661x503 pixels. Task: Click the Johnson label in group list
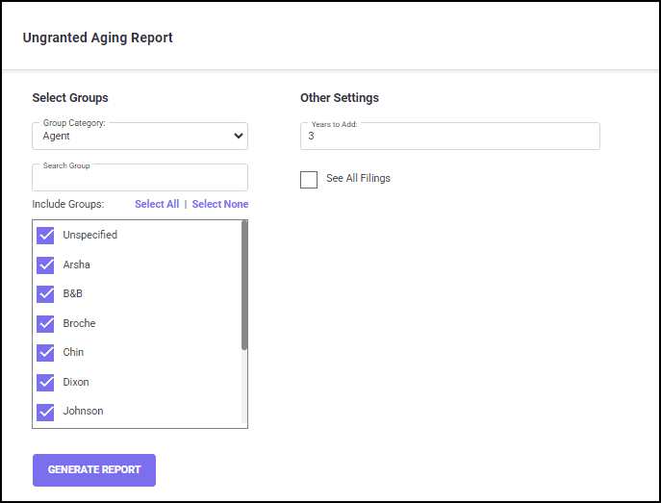pos(83,412)
